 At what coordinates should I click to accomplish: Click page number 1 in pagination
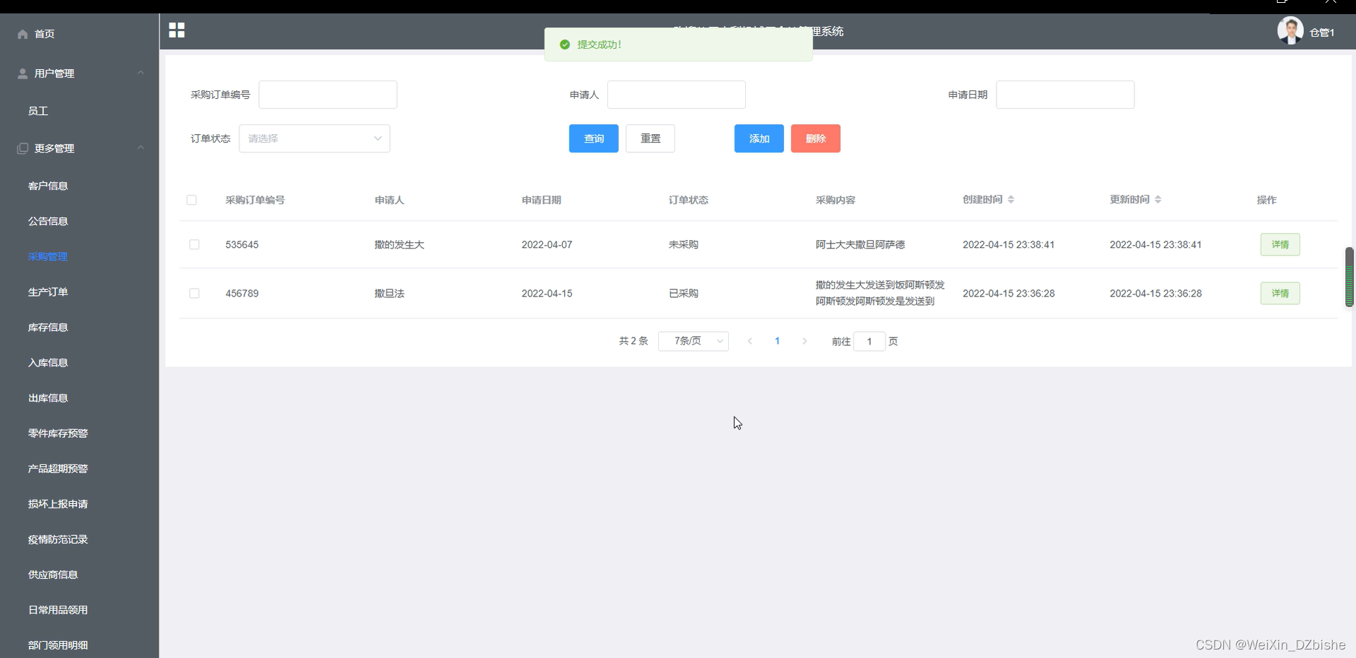778,341
